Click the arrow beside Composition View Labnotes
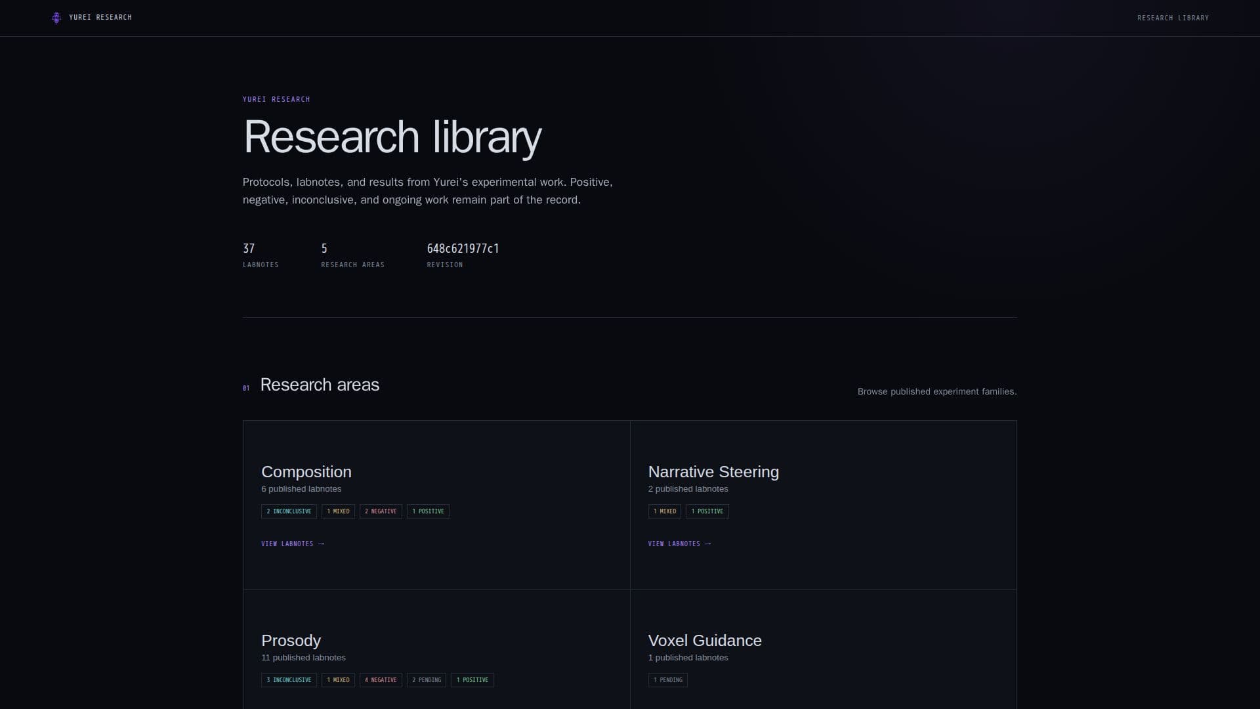Screen dimensions: 1260x709 (322, 544)
